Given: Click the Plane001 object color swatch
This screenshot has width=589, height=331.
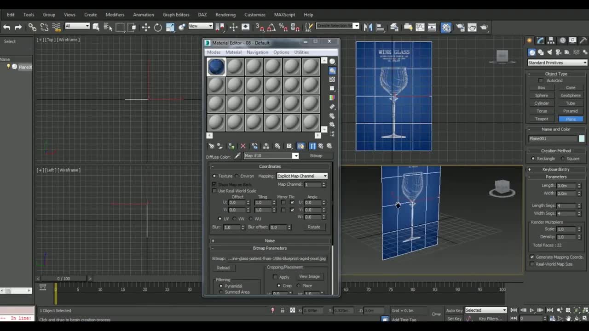Looking at the screenshot, I should (x=582, y=139).
